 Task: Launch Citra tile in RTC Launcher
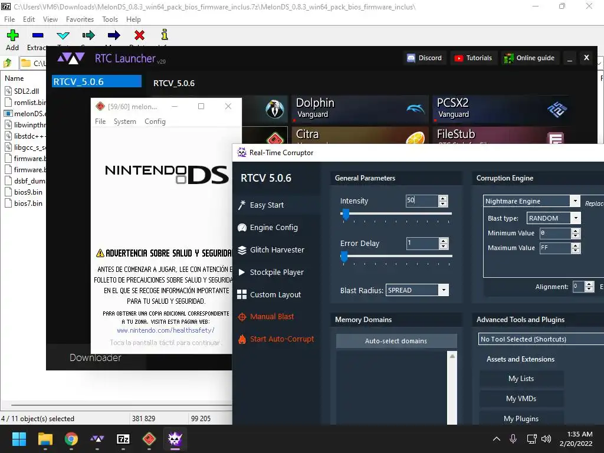[360, 135]
